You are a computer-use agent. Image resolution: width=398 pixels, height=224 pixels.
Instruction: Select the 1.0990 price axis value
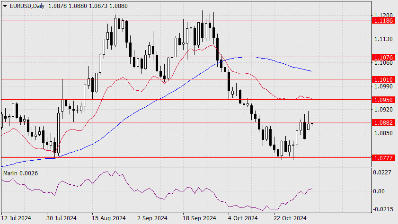(383, 86)
